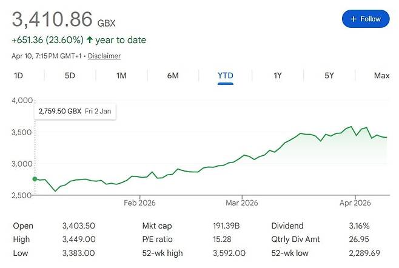
Task: Open the Disclaimer link
Action: coord(104,56)
